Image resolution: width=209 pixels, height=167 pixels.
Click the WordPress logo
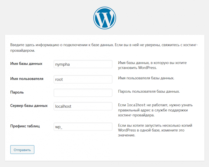(105, 18)
